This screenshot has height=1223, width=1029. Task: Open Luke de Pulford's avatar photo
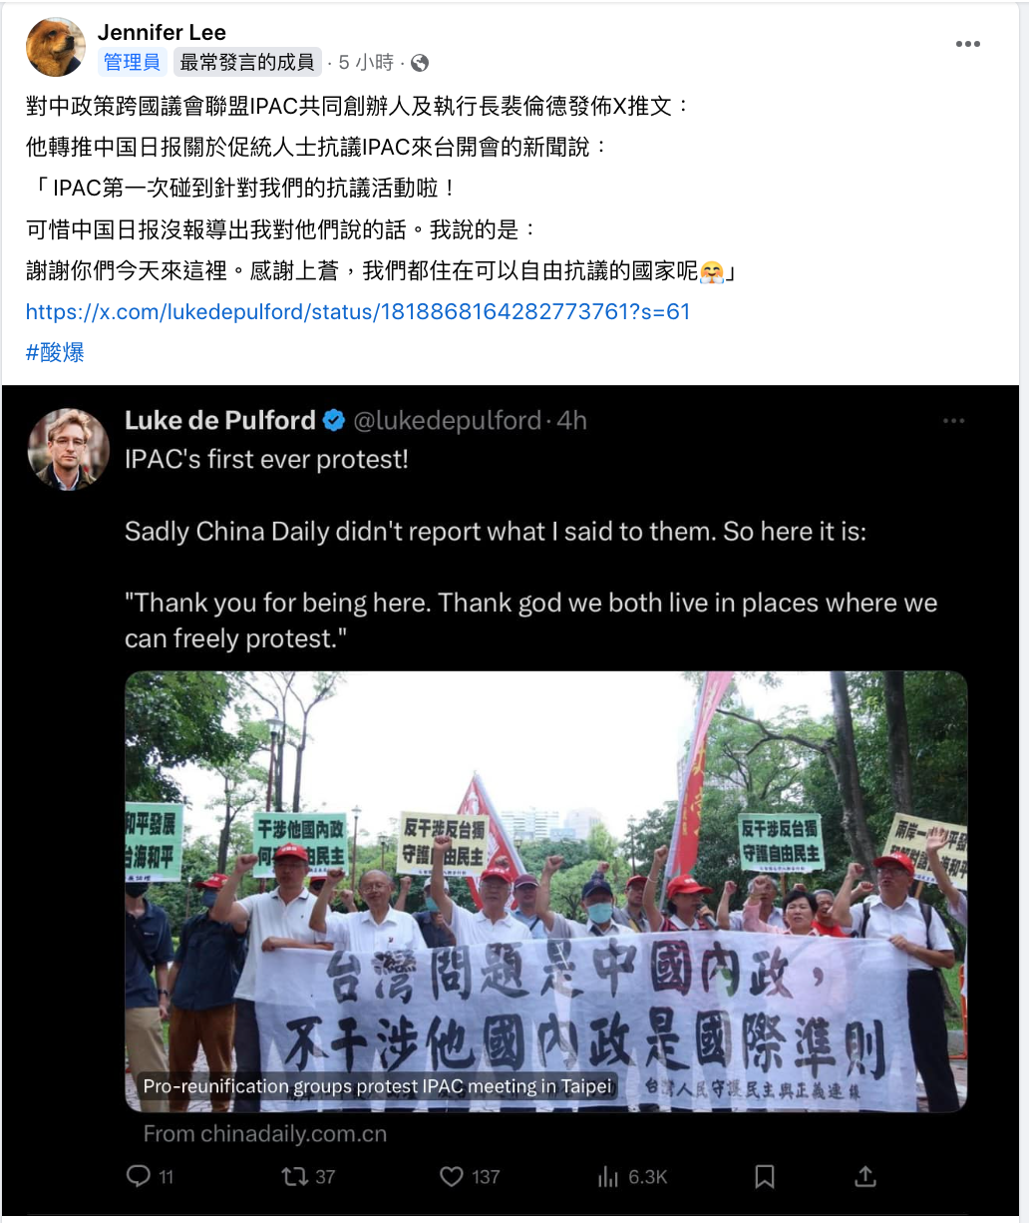(68, 449)
